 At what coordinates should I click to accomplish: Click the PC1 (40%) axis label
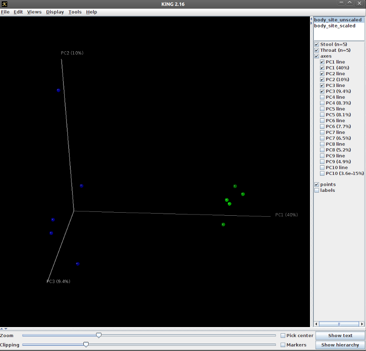pos(287,215)
